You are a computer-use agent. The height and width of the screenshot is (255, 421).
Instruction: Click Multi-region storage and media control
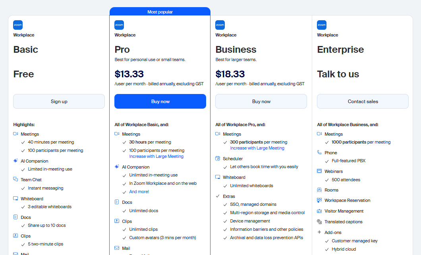[x=267, y=213]
